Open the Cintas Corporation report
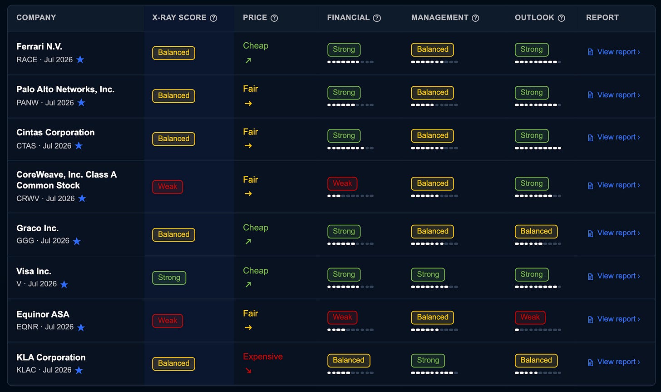661x392 pixels. (x=614, y=137)
